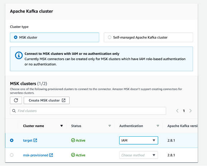Click the MSK clusters (1/2) heading
Viewport: 207px width, 166px height.
pyautogui.click(x=28, y=84)
